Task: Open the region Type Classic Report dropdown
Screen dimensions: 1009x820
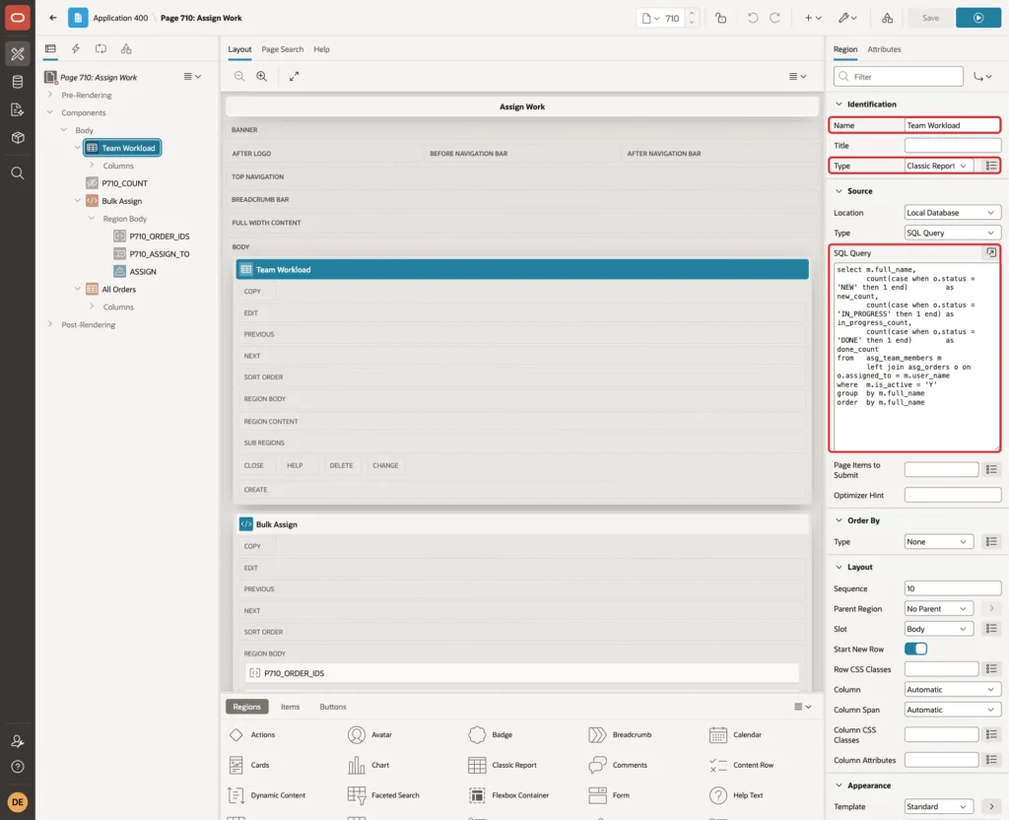Action: point(939,166)
